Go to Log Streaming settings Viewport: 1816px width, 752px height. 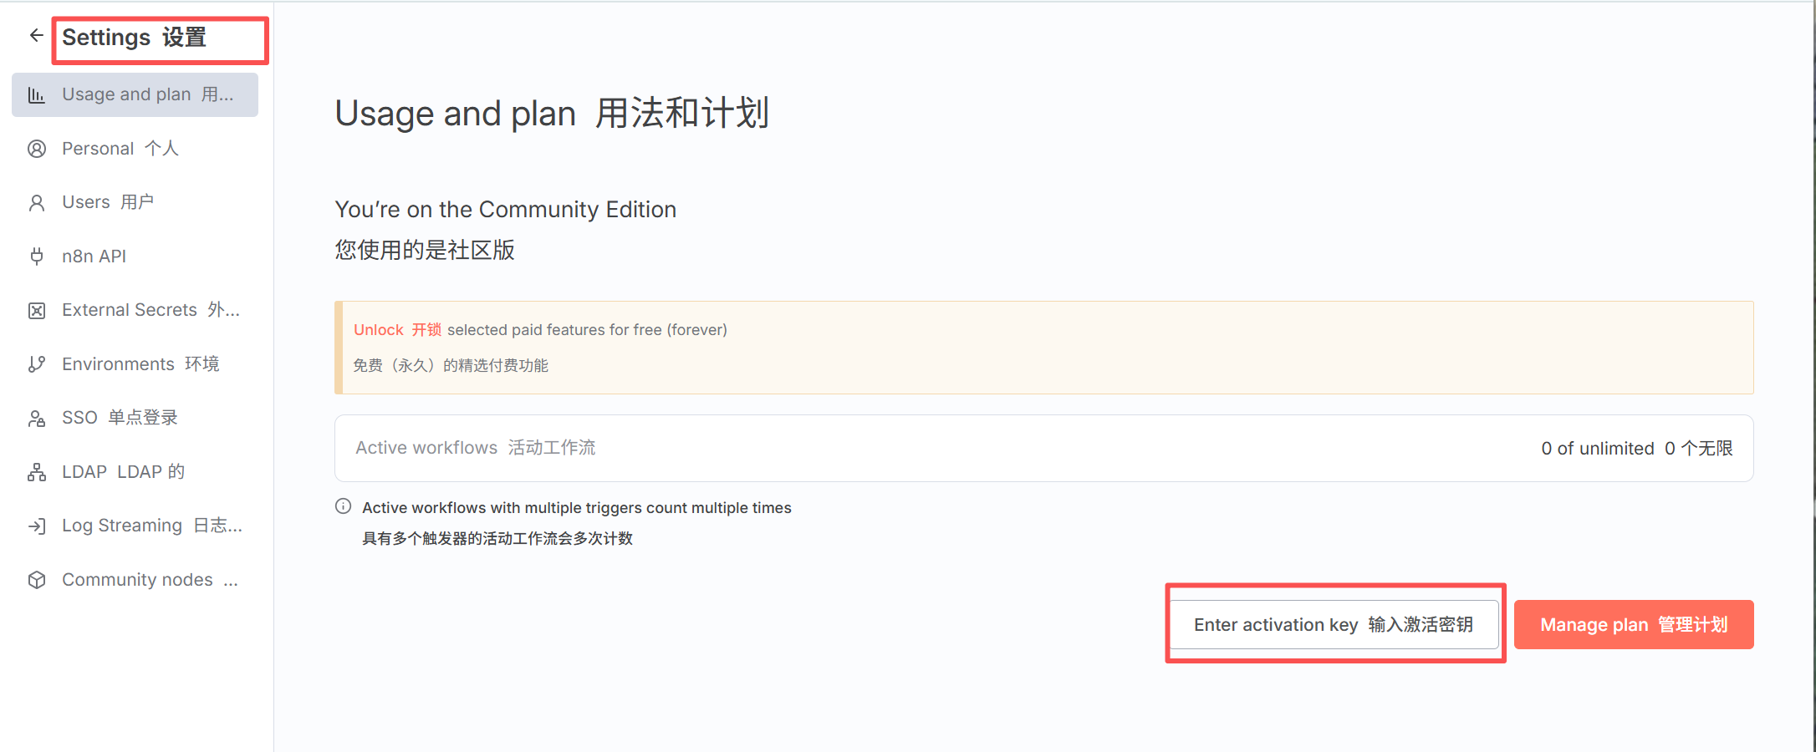point(135,526)
